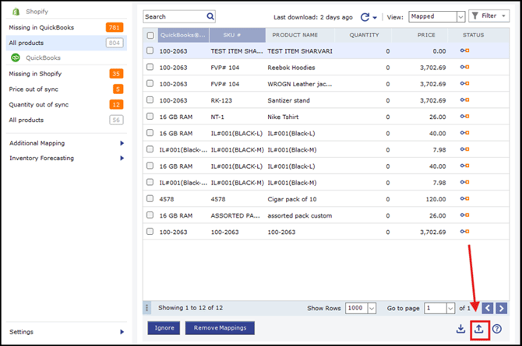Select Missing in QuickBooks in sidebar
The image size is (522, 346).
click(x=42, y=27)
